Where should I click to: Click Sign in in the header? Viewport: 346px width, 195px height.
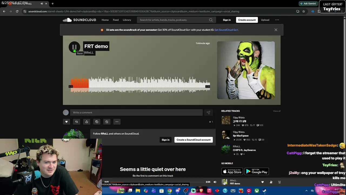tap(227, 20)
